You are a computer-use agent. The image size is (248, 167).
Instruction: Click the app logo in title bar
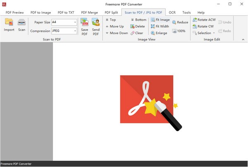point(4,4)
